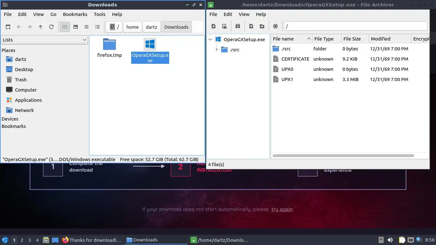Switch to virtual desktop 2
Viewport: 436px width, 245px height.
[22, 240]
